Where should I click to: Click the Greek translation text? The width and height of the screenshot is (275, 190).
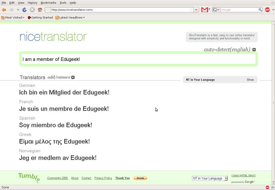pyautogui.click(x=54, y=141)
